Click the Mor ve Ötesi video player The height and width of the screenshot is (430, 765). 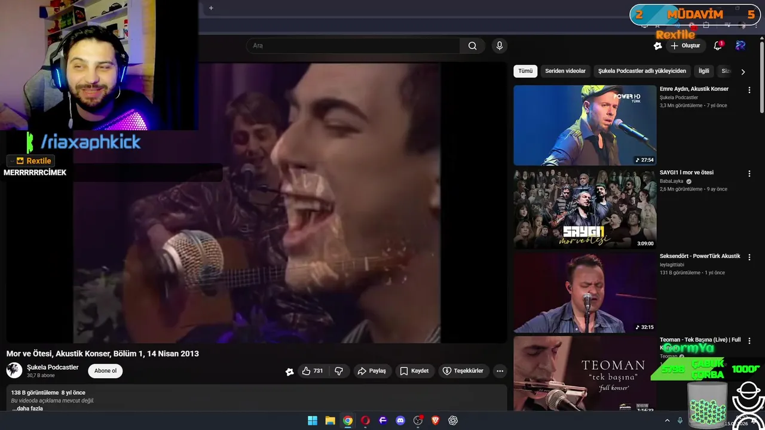click(256, 203)
